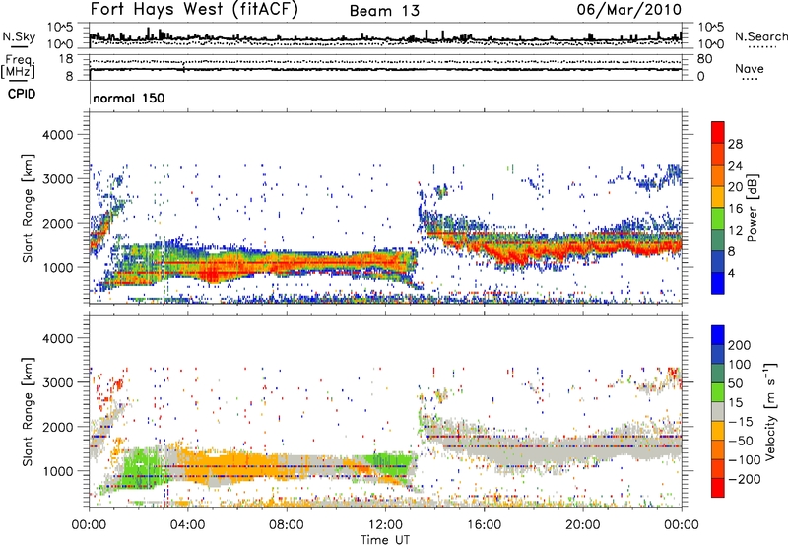Viewport: 788px width, 546px height.
Task: Pick the bright blue bottom segment of the Power colorbar
Action: point(718,283)
